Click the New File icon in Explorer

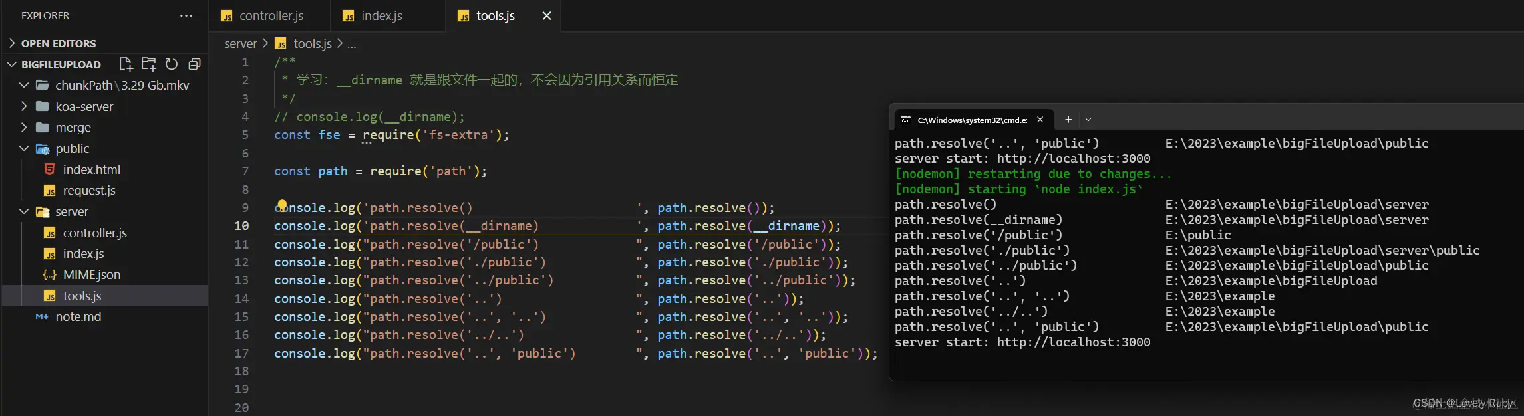click(126, 64)
